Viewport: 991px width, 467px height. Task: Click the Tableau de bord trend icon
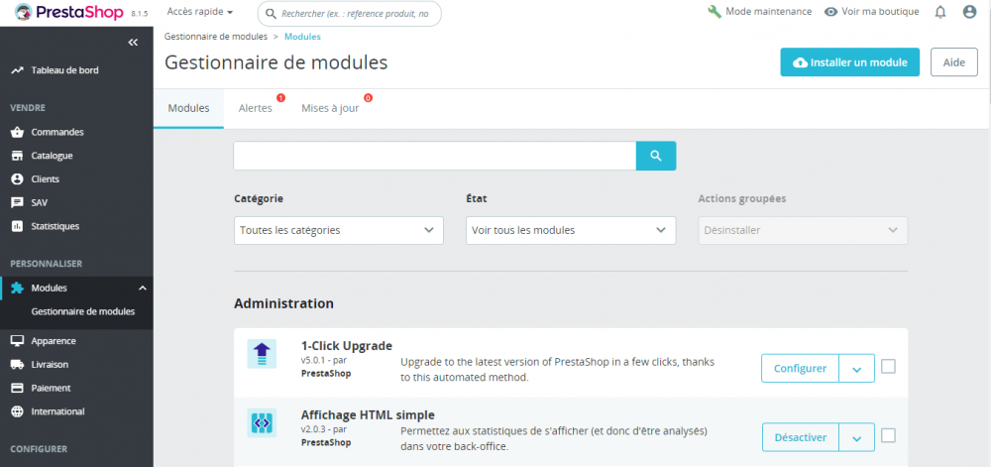18,70
